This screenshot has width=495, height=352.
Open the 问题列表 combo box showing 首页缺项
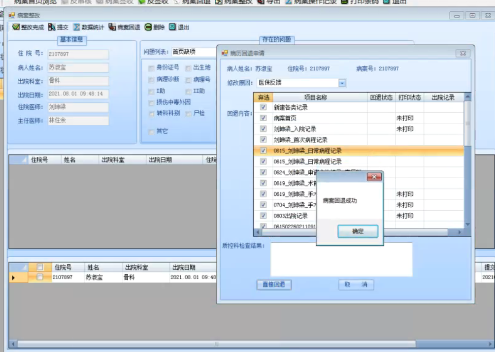point(194,52)
